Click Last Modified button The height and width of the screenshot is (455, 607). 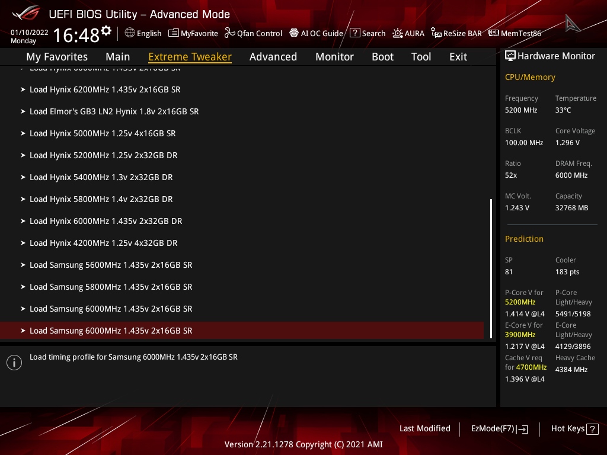tap(424, 429)
